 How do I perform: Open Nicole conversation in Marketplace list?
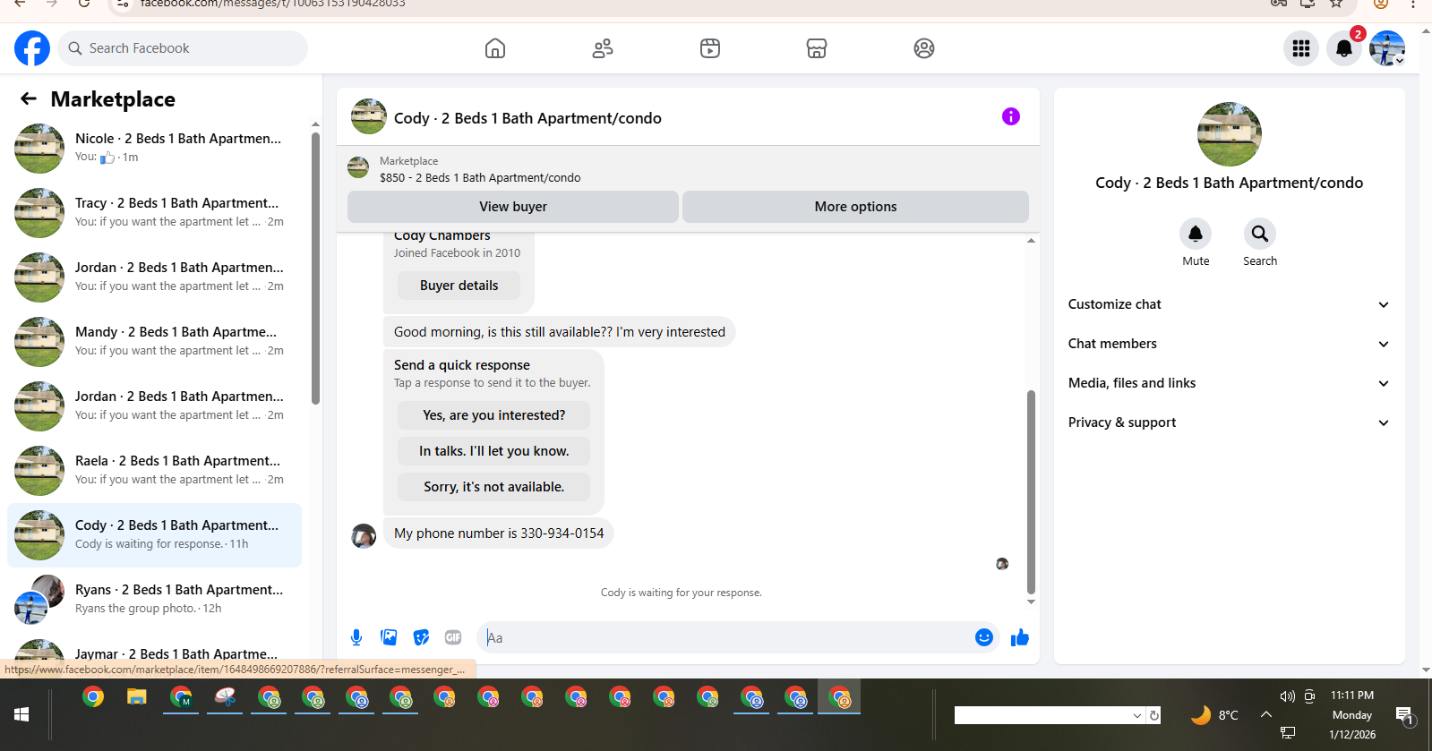154,148
